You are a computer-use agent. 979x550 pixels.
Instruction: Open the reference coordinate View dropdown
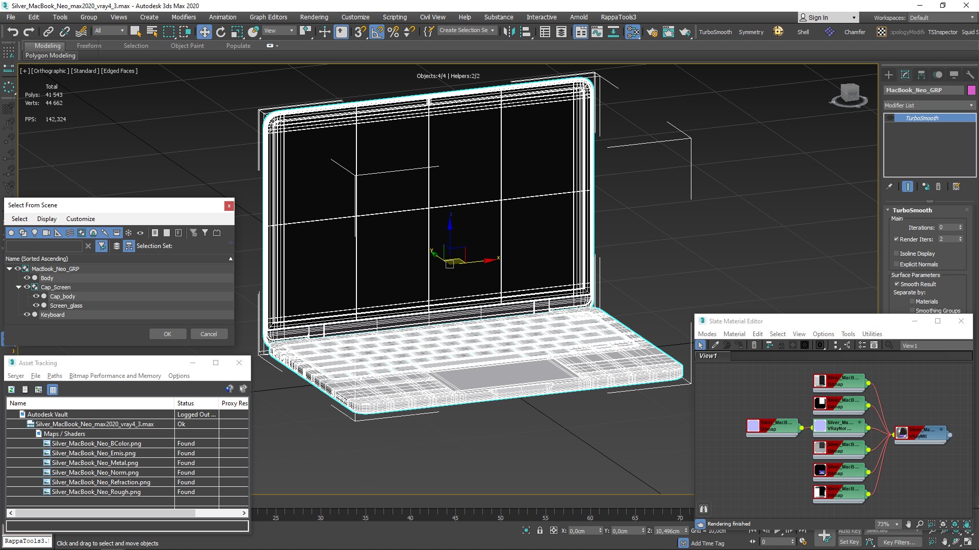click(278, 31)
